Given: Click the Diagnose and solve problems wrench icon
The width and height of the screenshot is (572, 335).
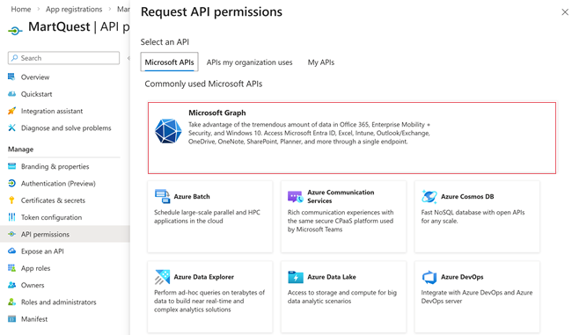Looking at the screenshot, I should pos(11,127).
